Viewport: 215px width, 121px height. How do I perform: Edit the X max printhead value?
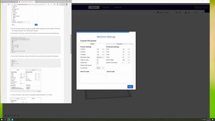coord(126,54)
